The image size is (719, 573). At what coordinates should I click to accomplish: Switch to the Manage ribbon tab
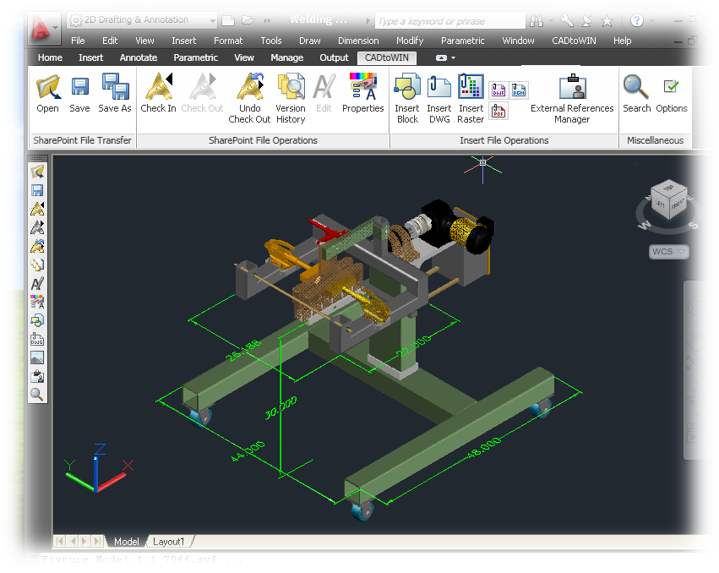point(287,57)
